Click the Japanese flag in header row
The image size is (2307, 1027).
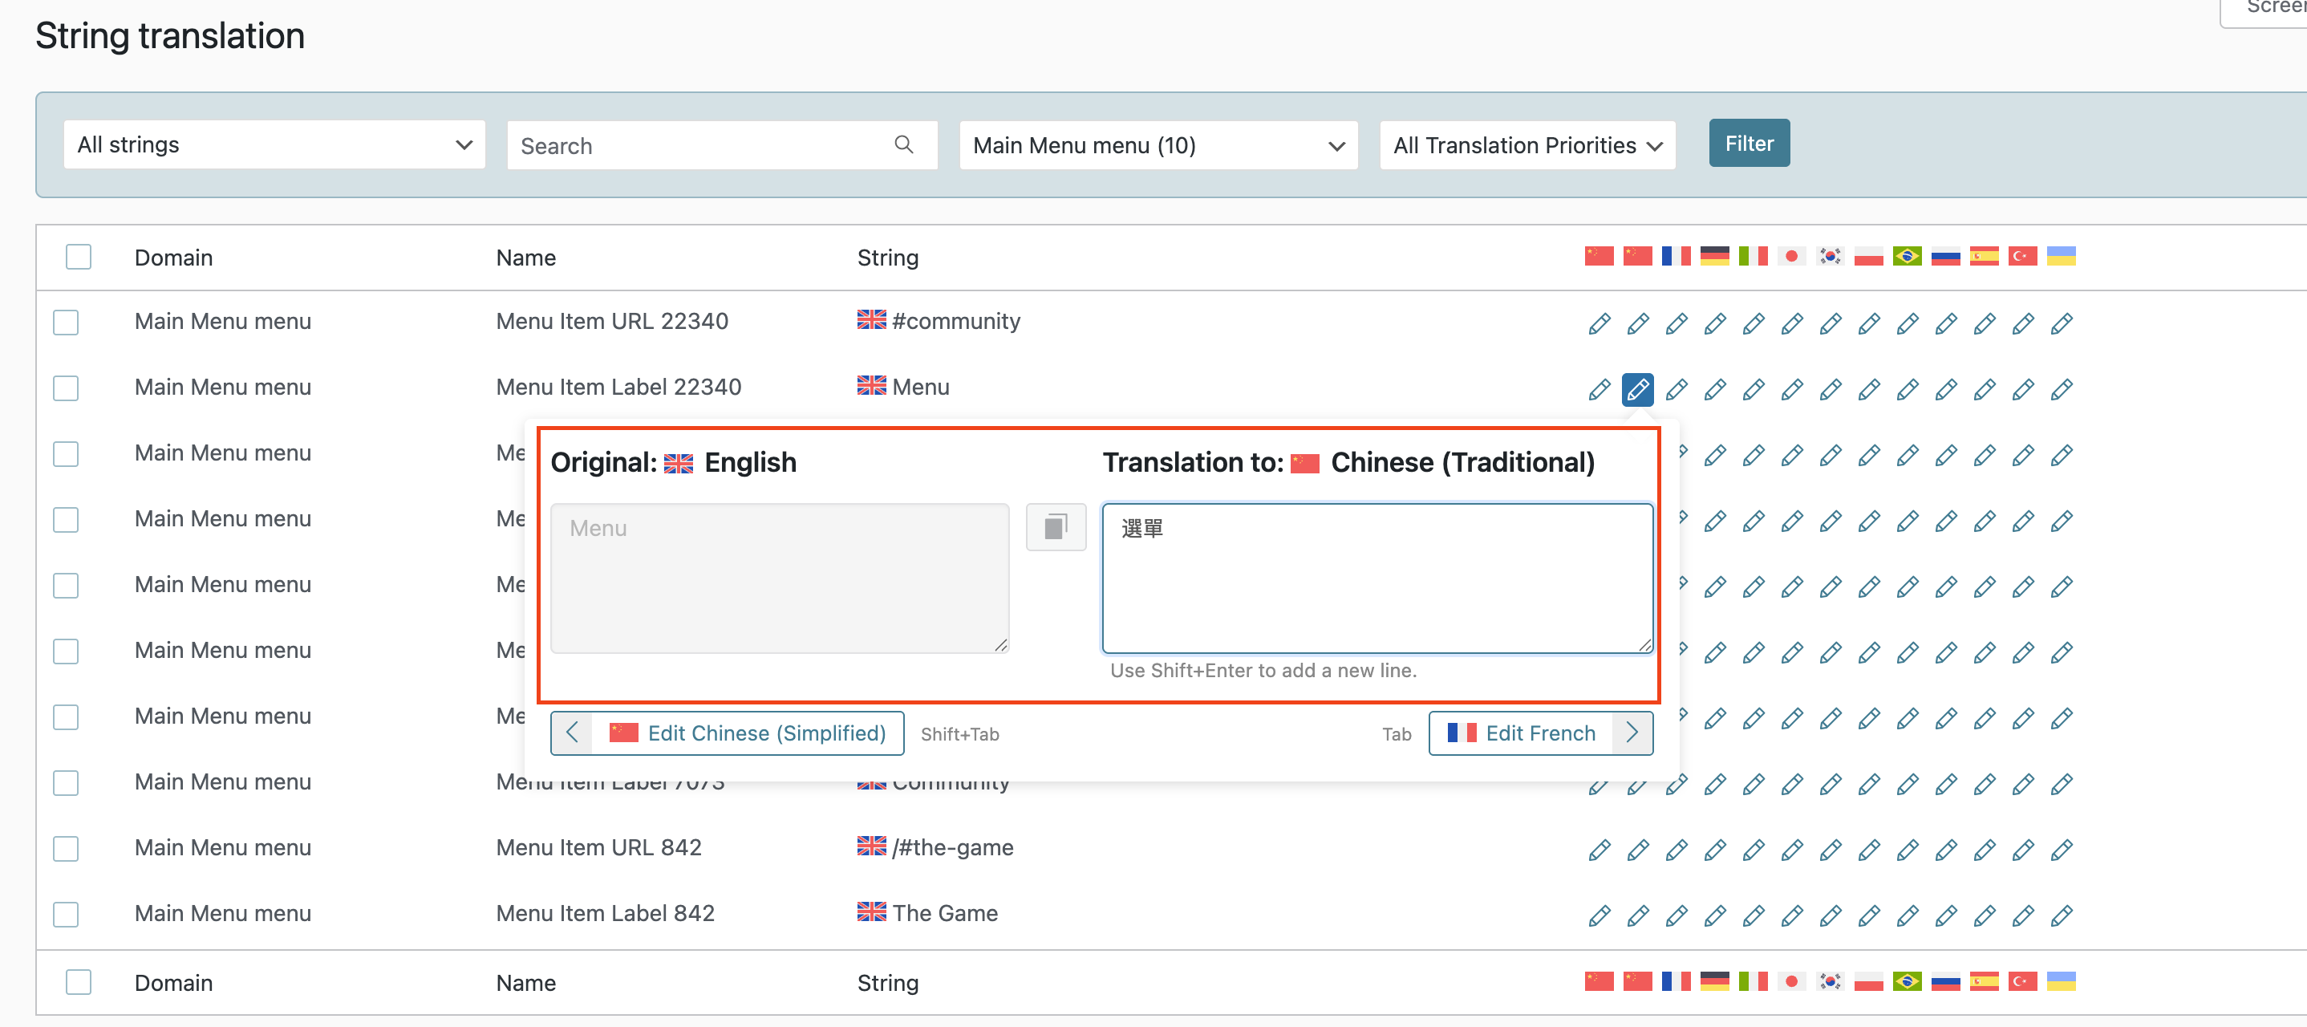tap(1791, 256)
